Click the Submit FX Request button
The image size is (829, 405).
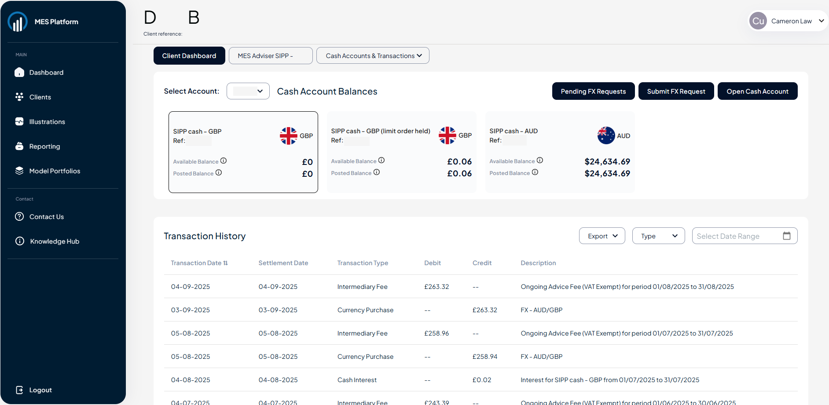click(676, 91)
